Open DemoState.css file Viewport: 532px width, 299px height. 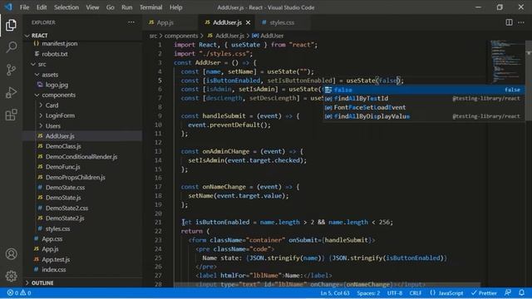tap(82, 188)
